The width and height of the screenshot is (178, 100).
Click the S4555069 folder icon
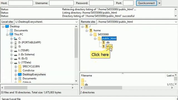coord(95,34)
